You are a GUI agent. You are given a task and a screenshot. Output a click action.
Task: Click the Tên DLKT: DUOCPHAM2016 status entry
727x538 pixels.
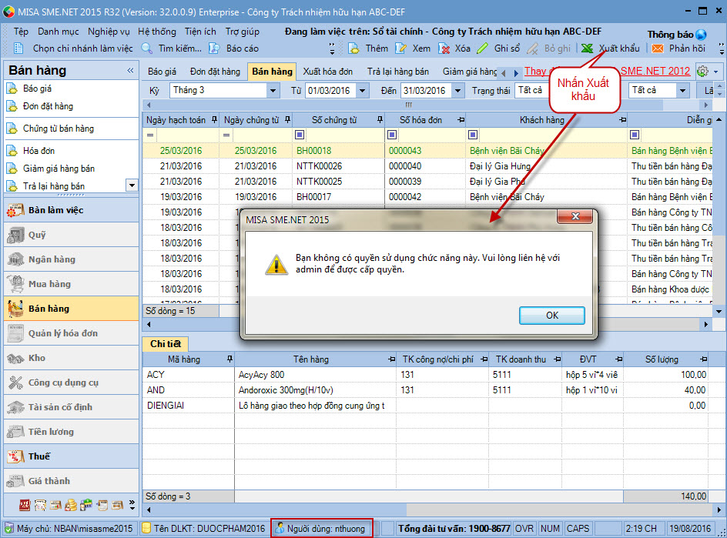click(205, 528)
